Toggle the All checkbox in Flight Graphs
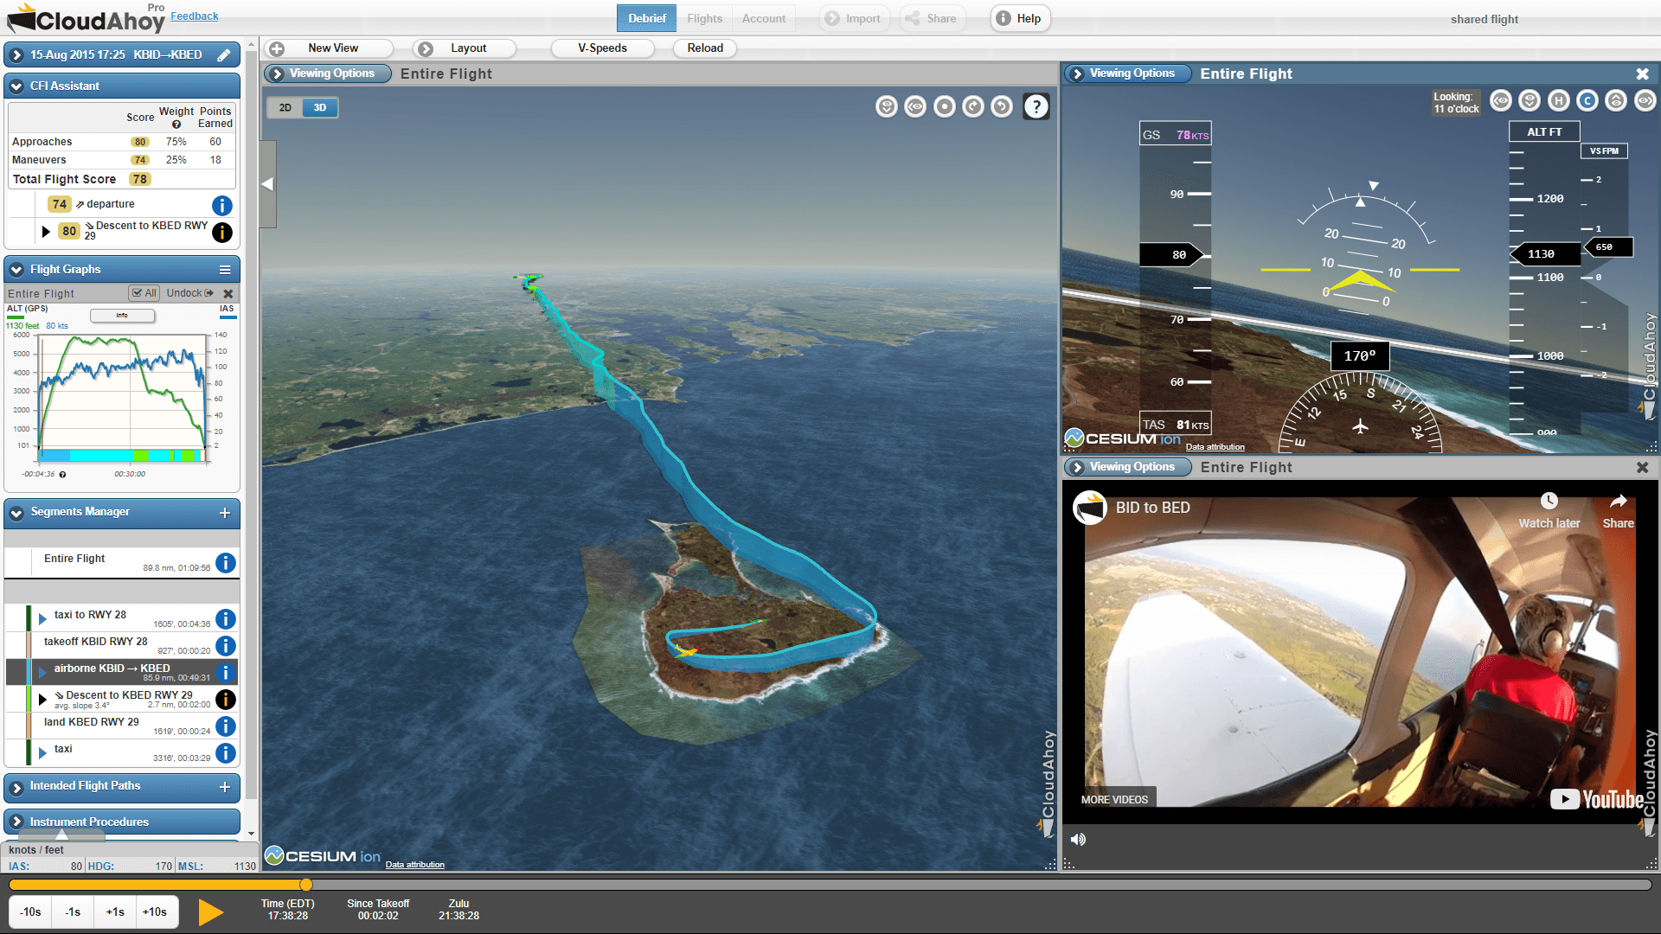Viewport: 1661px width, 934px height. point(144,293)
